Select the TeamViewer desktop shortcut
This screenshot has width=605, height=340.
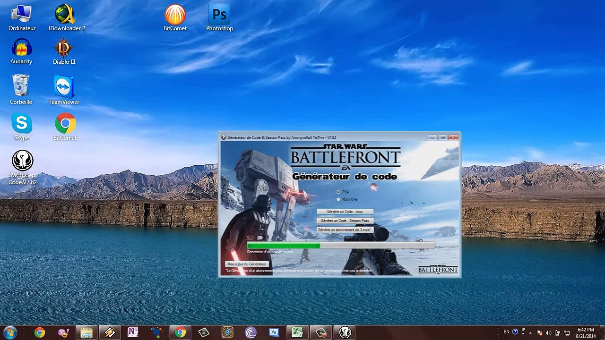point(64,90)
